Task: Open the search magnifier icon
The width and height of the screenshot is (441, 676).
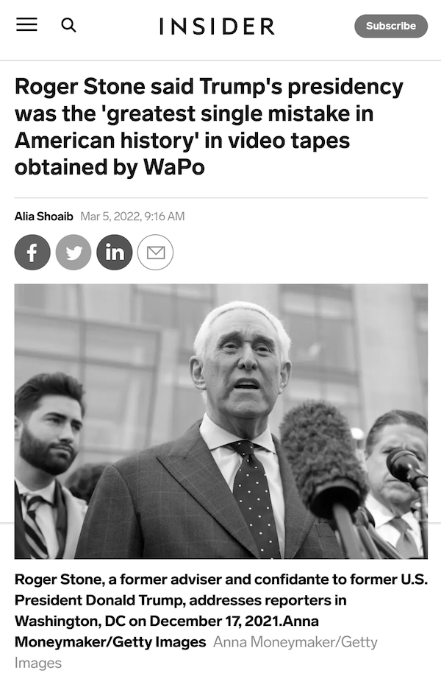Action: [x=68, y=26]
